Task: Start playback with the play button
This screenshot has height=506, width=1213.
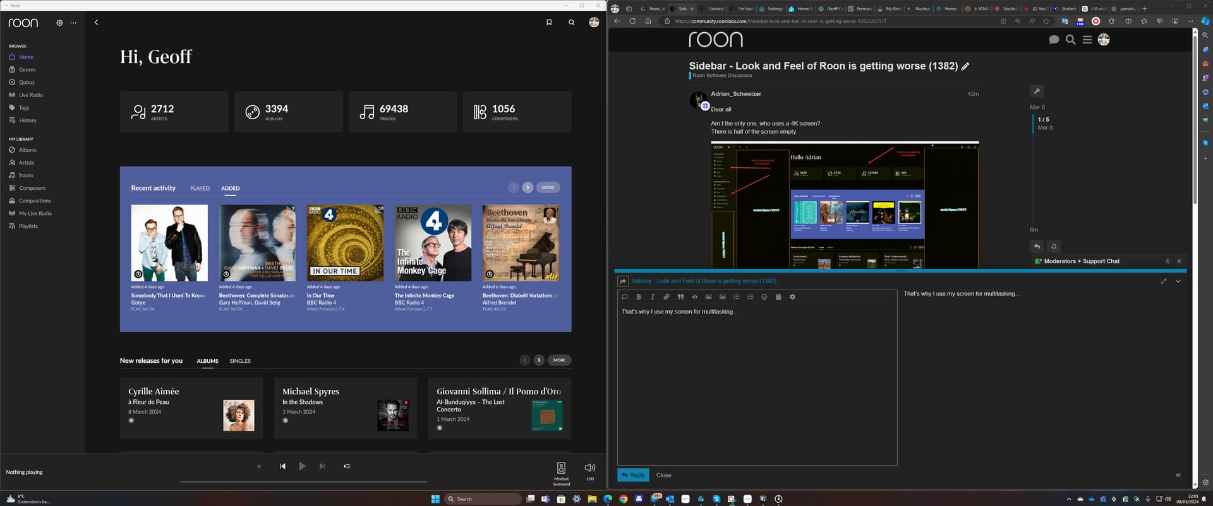Action: [x=302, y=466]
